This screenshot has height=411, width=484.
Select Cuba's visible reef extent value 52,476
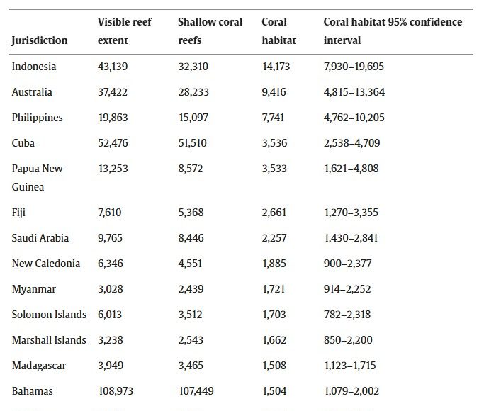[x=113, y=143]
